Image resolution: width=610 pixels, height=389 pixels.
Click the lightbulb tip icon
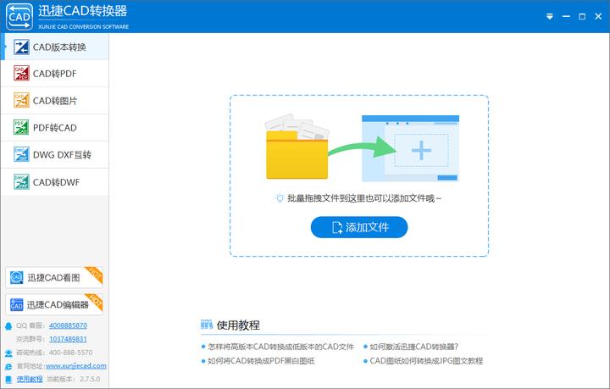[x=280, y=198]
